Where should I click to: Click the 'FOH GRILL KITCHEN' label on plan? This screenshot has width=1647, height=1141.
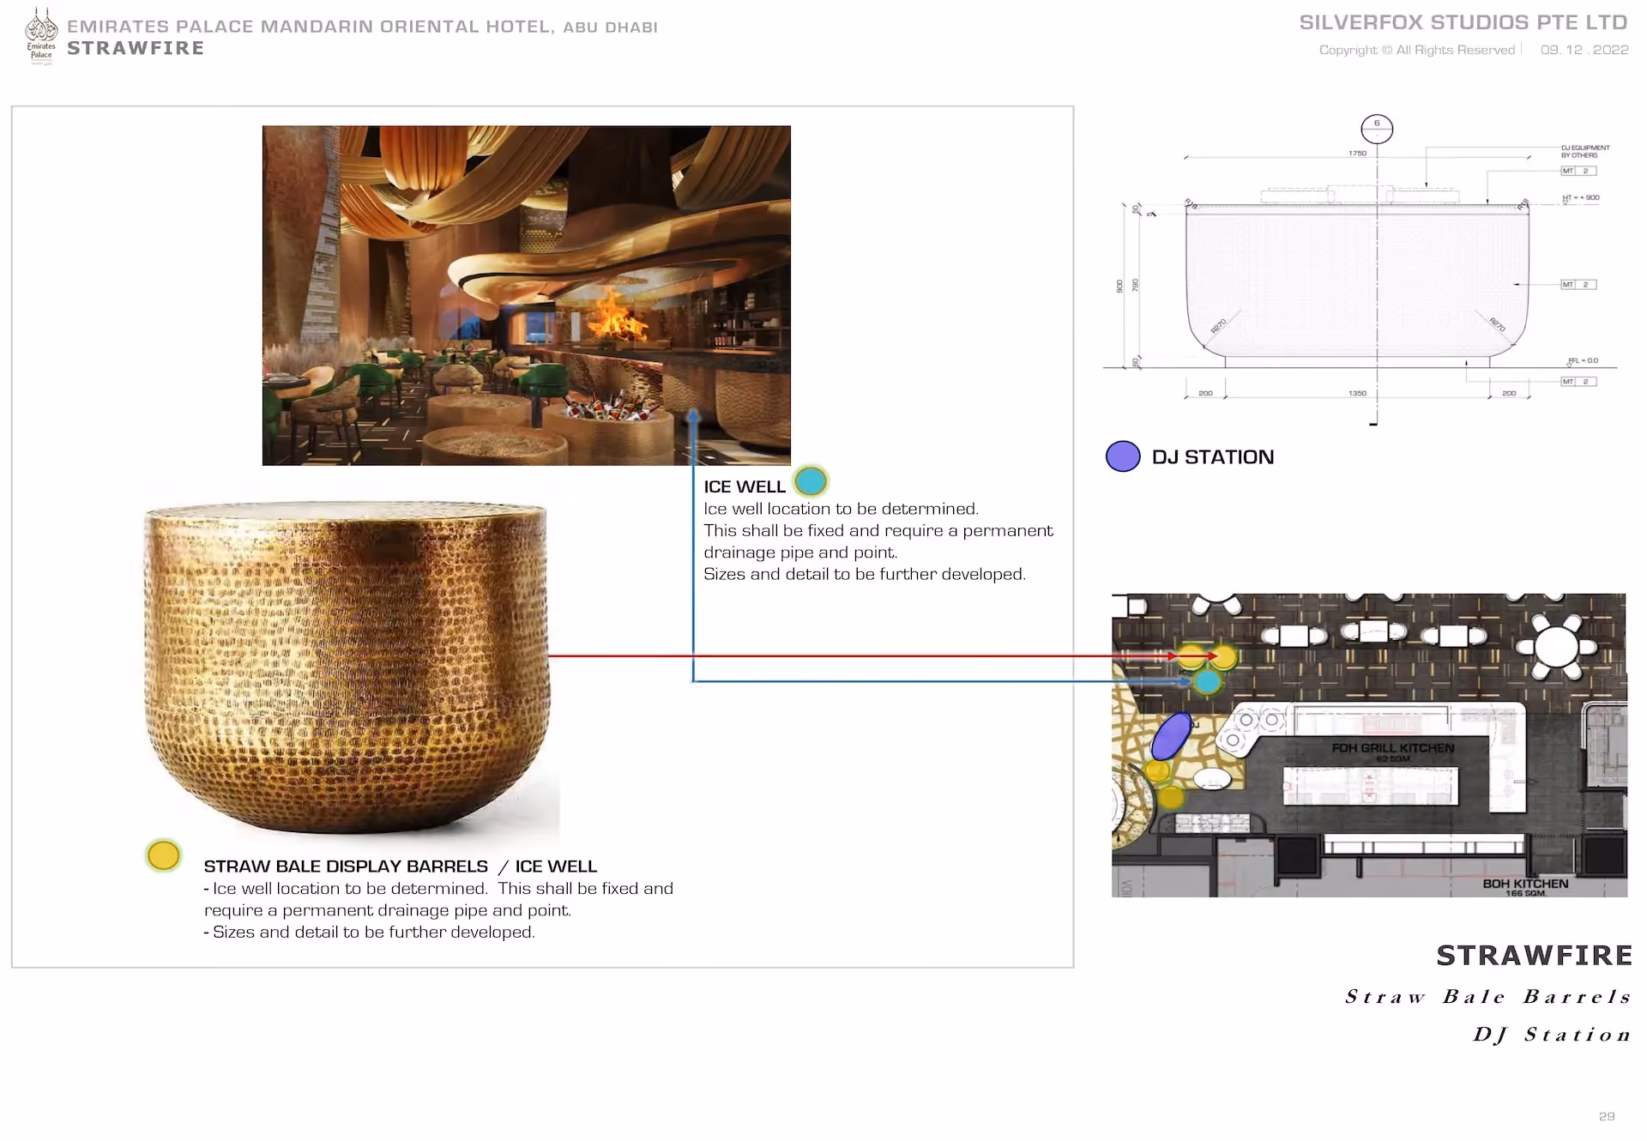1393,748
